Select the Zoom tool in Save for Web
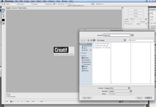This screenshot has height=107, width=156. pyautogui.click(x=3, y=15)
